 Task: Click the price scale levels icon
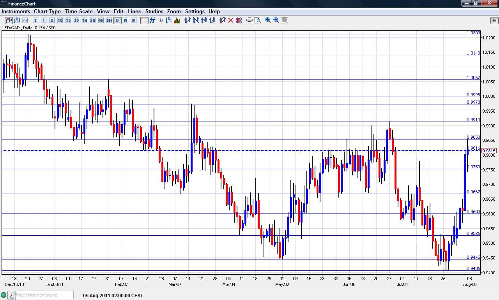pos(169,20)
